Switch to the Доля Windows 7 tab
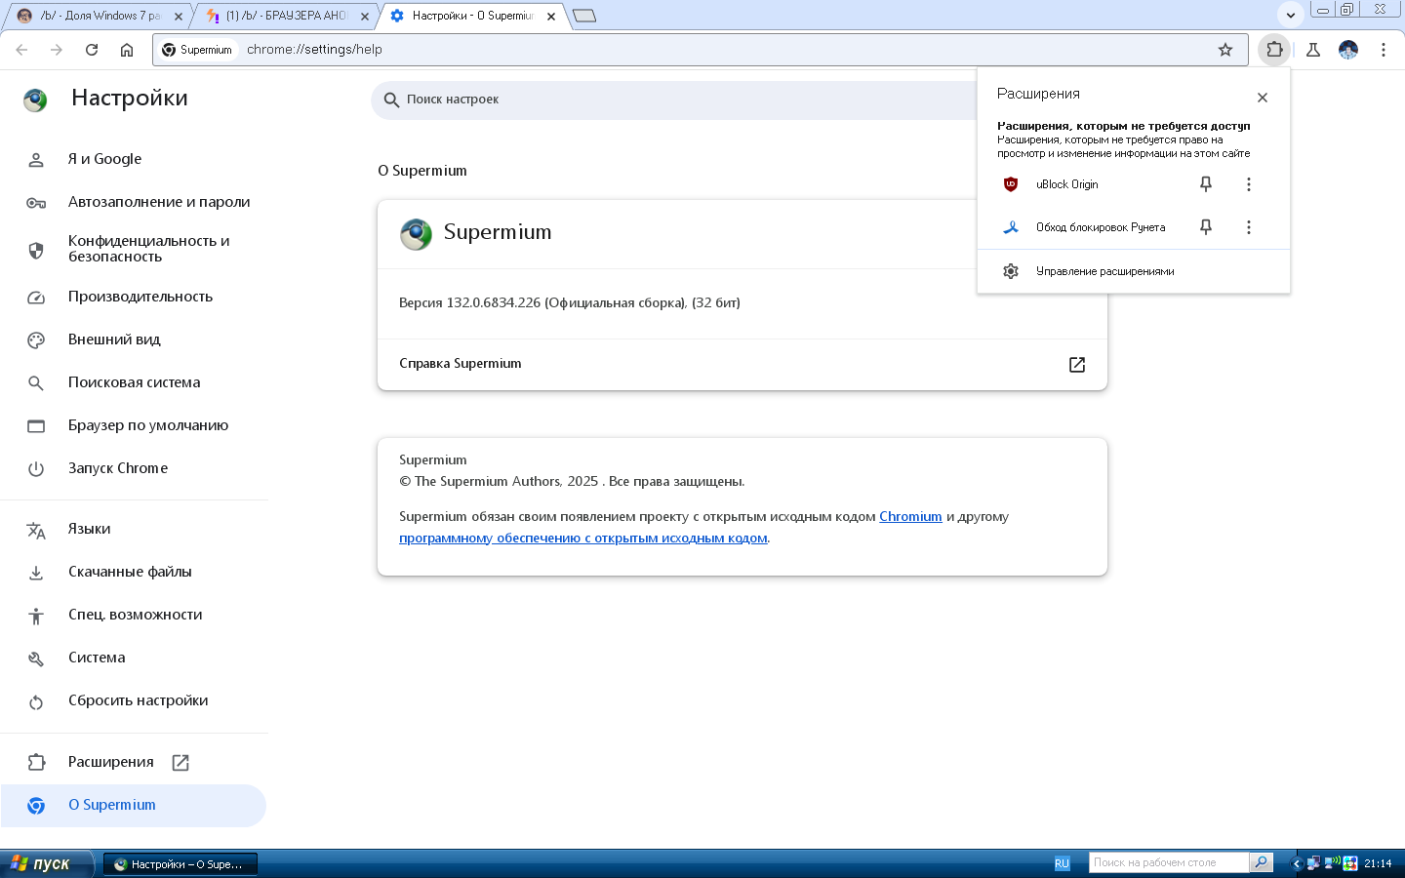 pos(100,16)
